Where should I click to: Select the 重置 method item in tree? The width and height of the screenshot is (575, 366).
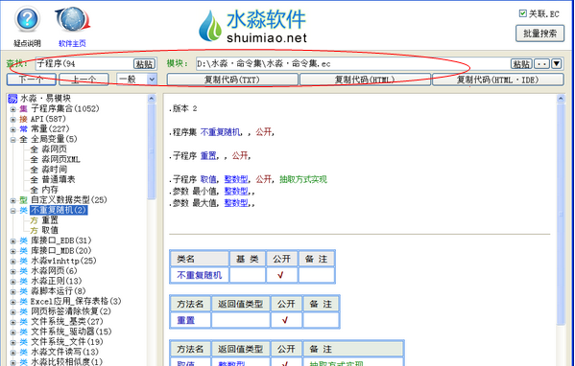(x=50, y=220)
